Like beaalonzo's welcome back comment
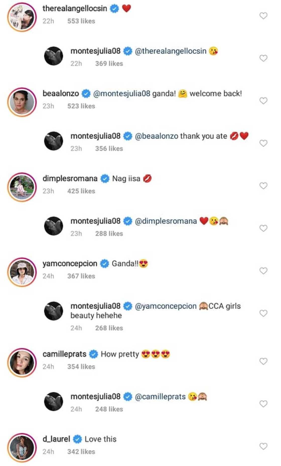This screenshot has height=466, width=281. (263, 101)
